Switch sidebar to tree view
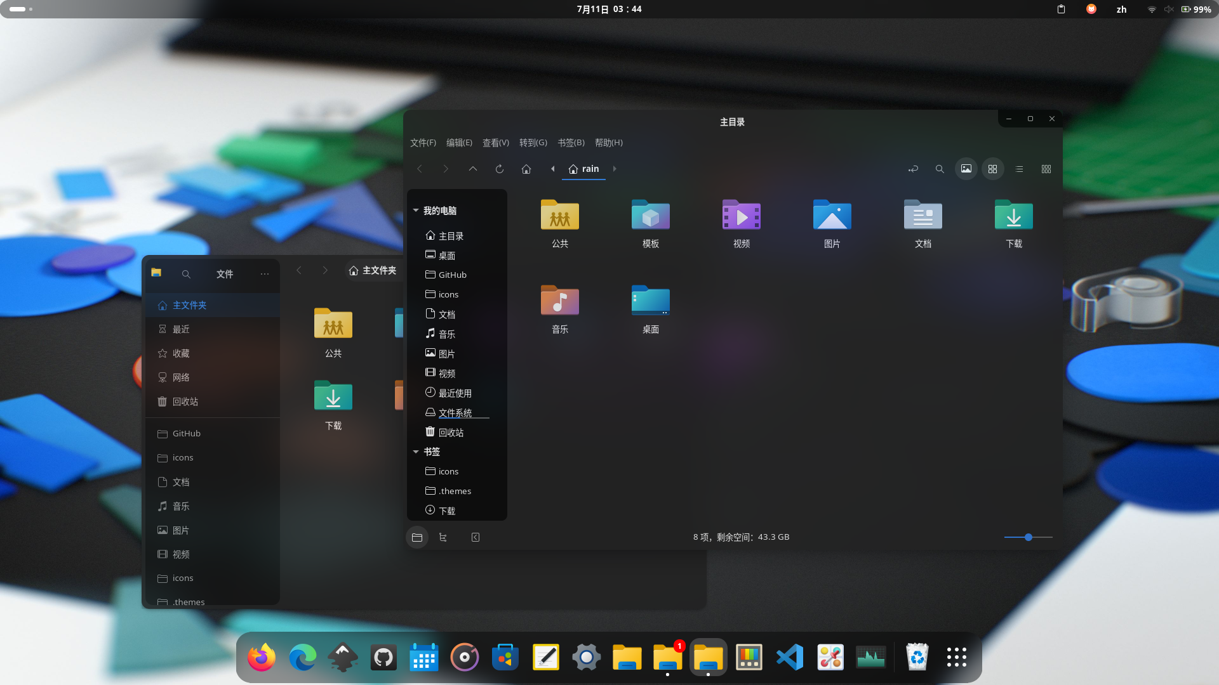Viewport: 1219px width, 685px height. click(x=443, y=537)
